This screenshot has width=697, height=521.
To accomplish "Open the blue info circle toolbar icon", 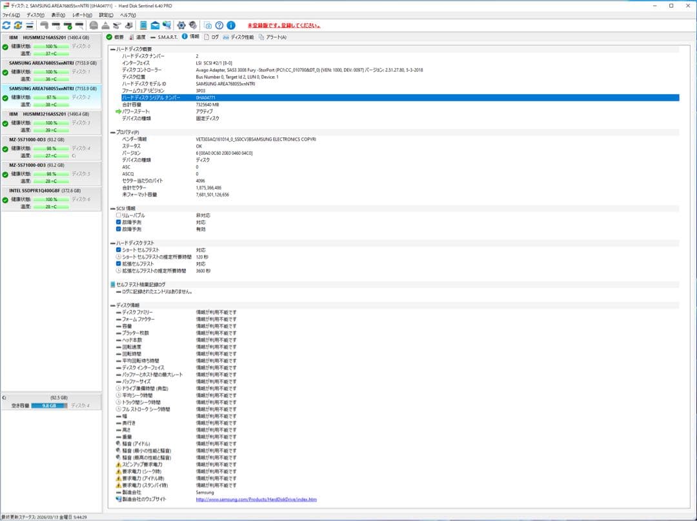I will pyautogui.click(x=230, y=25).
